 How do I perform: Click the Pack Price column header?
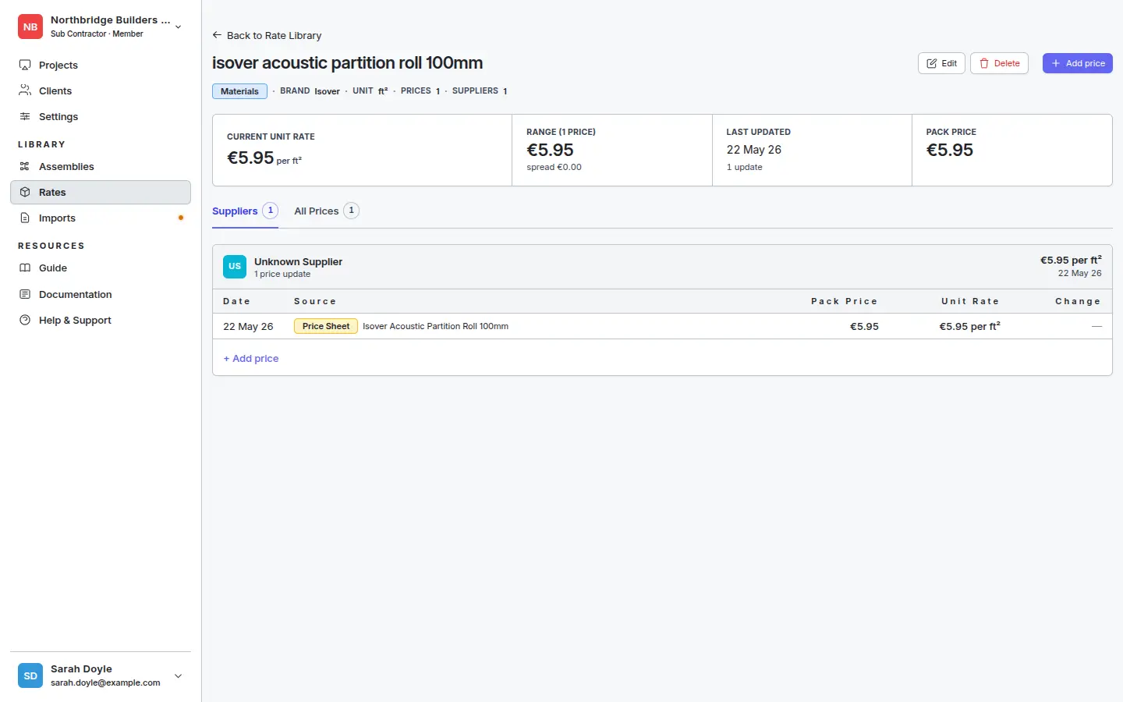(x=845, y=301)
